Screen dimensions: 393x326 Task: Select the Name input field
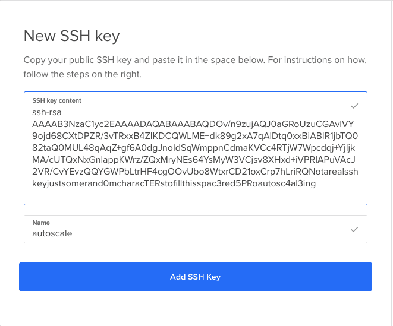pos(196,229)
